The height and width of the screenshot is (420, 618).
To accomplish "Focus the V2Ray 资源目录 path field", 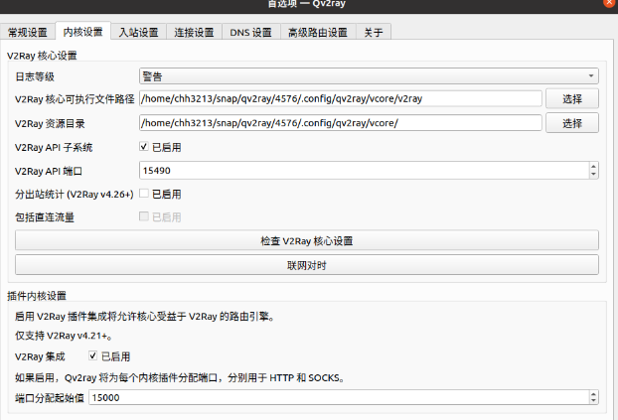I will tap(340, 123).
